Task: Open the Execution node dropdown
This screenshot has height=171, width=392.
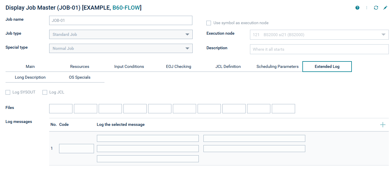Action: (319, 35)
